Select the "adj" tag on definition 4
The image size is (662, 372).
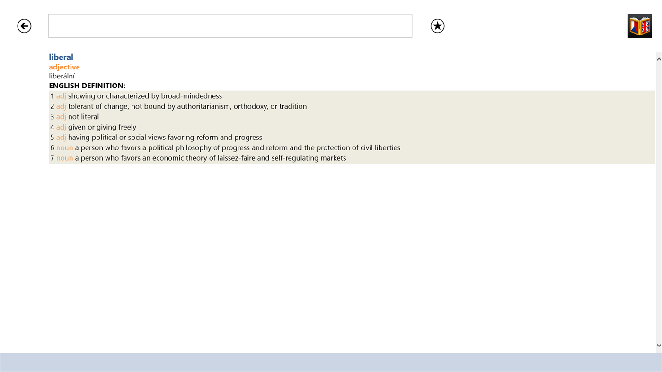point(61,127)
